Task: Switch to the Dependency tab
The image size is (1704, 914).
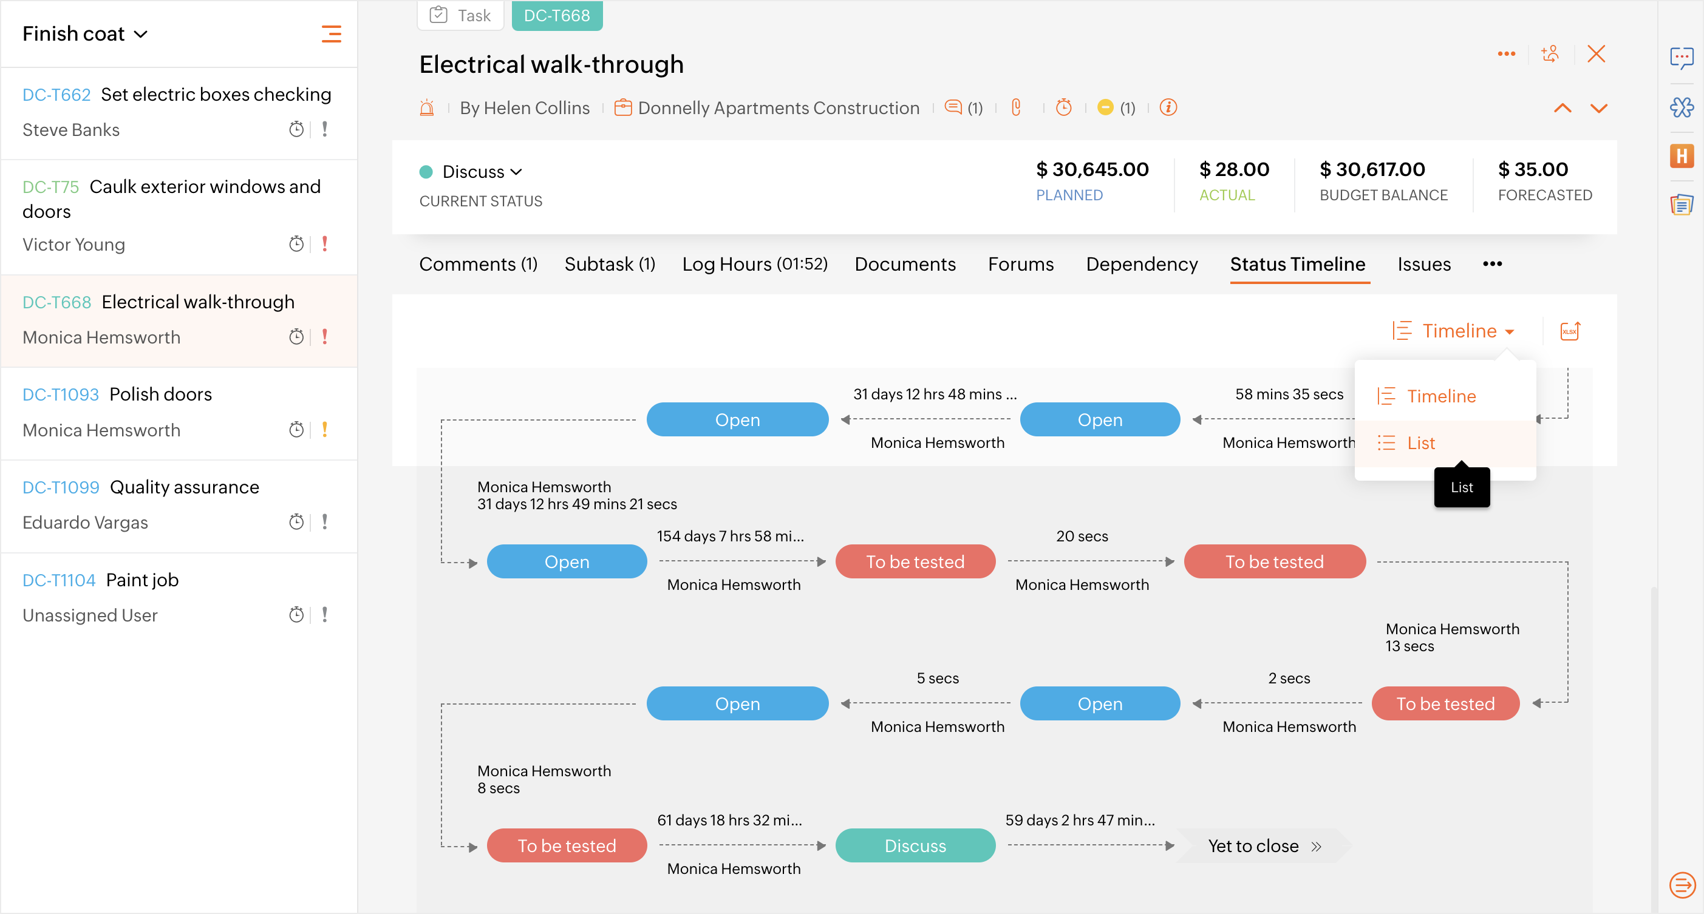Action: click(x=1141, y=265)
